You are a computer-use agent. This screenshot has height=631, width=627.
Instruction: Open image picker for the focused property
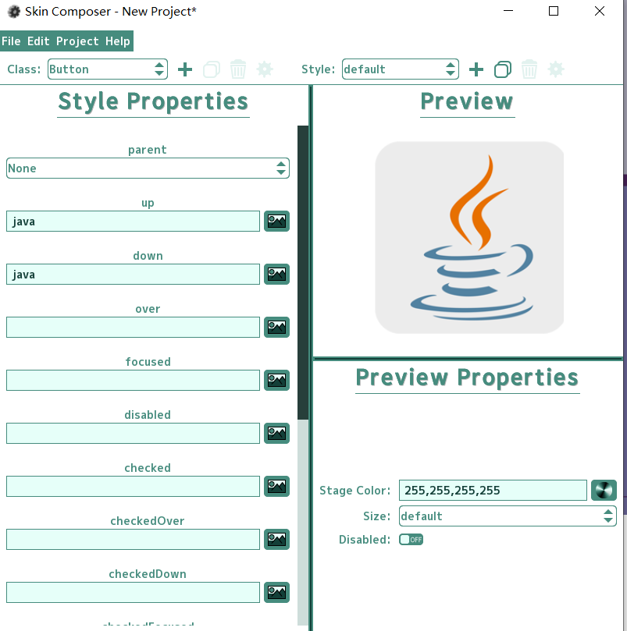tap(276, 380)
